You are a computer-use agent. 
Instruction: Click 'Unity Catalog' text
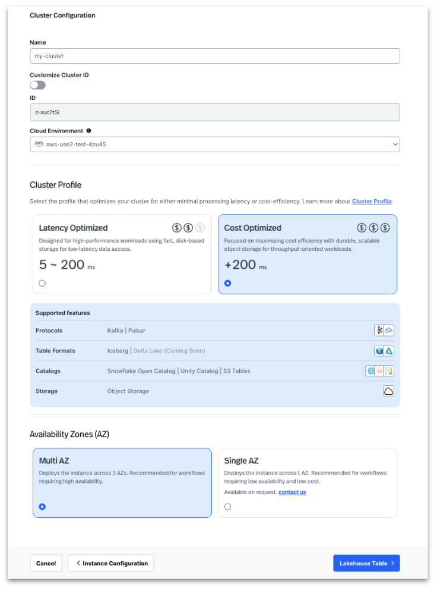pyautogui.click(x=199, y=371)
